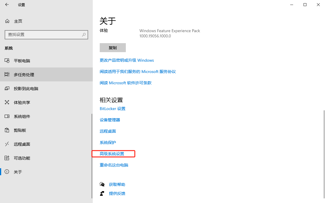Click the 提供反馈 feedback icon

coord(102,193)
